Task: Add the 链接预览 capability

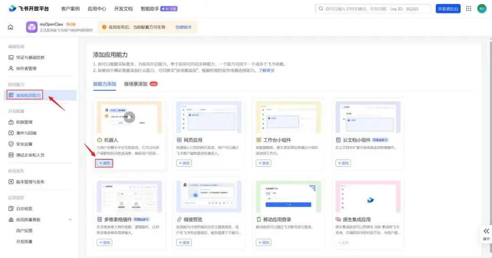Action: tap(184, 243)
